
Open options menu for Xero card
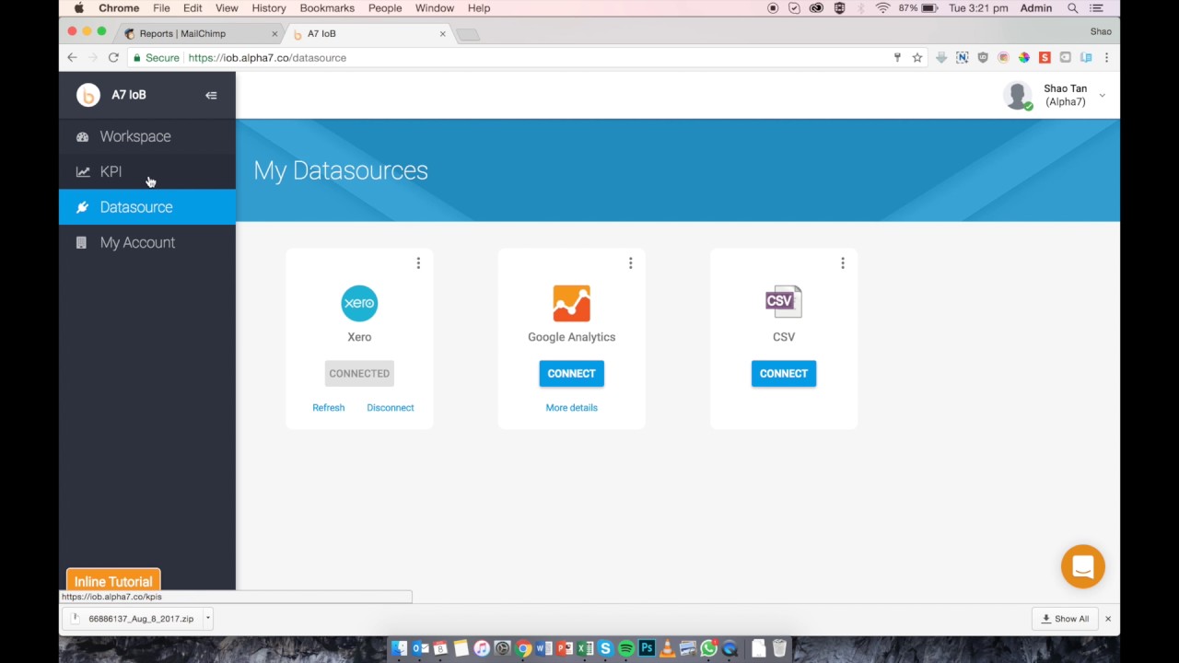click(x=418, y=263)
